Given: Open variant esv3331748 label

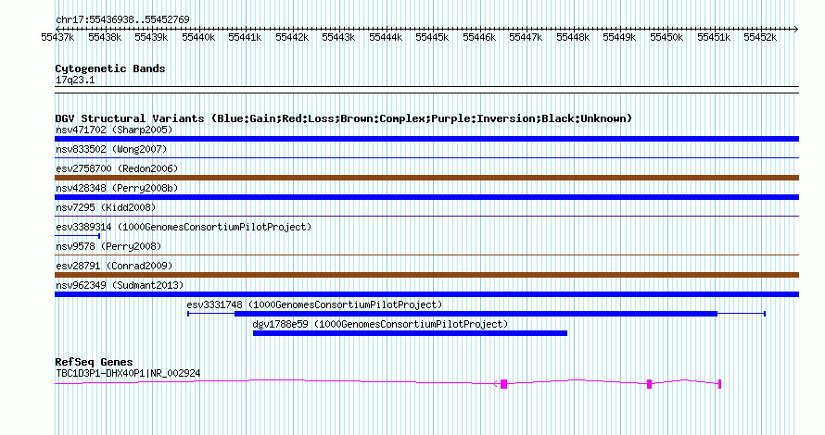Looking at the screenshot, I should point(314,304).
